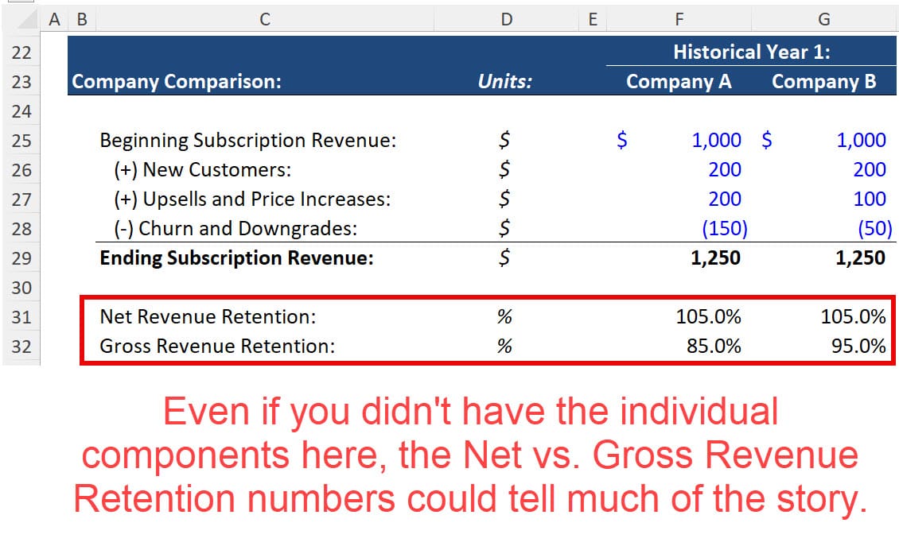
Task: Select column C header
Action: 264,18
